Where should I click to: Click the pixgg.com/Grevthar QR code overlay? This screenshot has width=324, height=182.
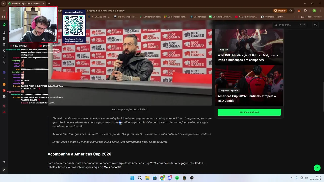click(x=74, y=26)
